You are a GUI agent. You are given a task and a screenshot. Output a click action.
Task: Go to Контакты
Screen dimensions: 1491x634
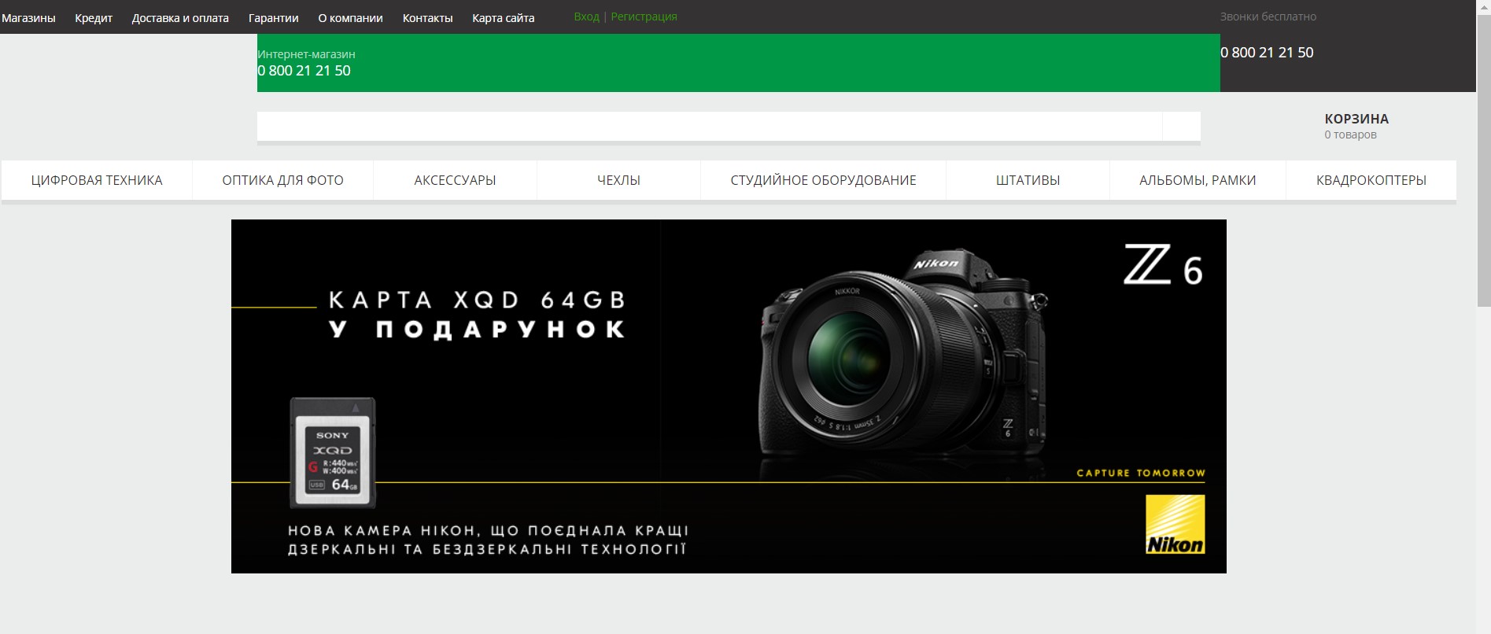coord(427,18)
